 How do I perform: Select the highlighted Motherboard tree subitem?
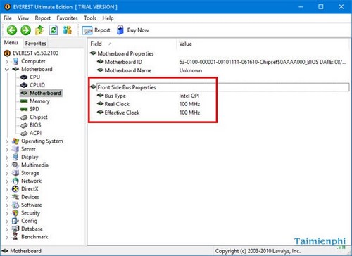point(41,93)
